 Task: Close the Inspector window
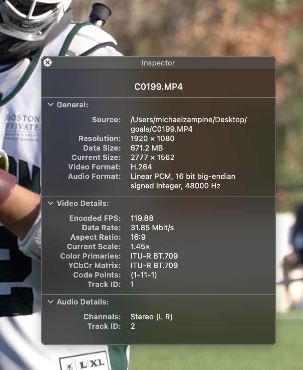(48, 62)
